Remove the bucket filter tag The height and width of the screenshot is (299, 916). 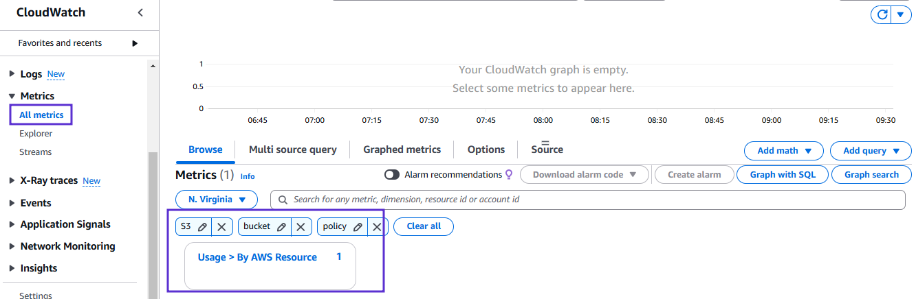tap(301, 226)
